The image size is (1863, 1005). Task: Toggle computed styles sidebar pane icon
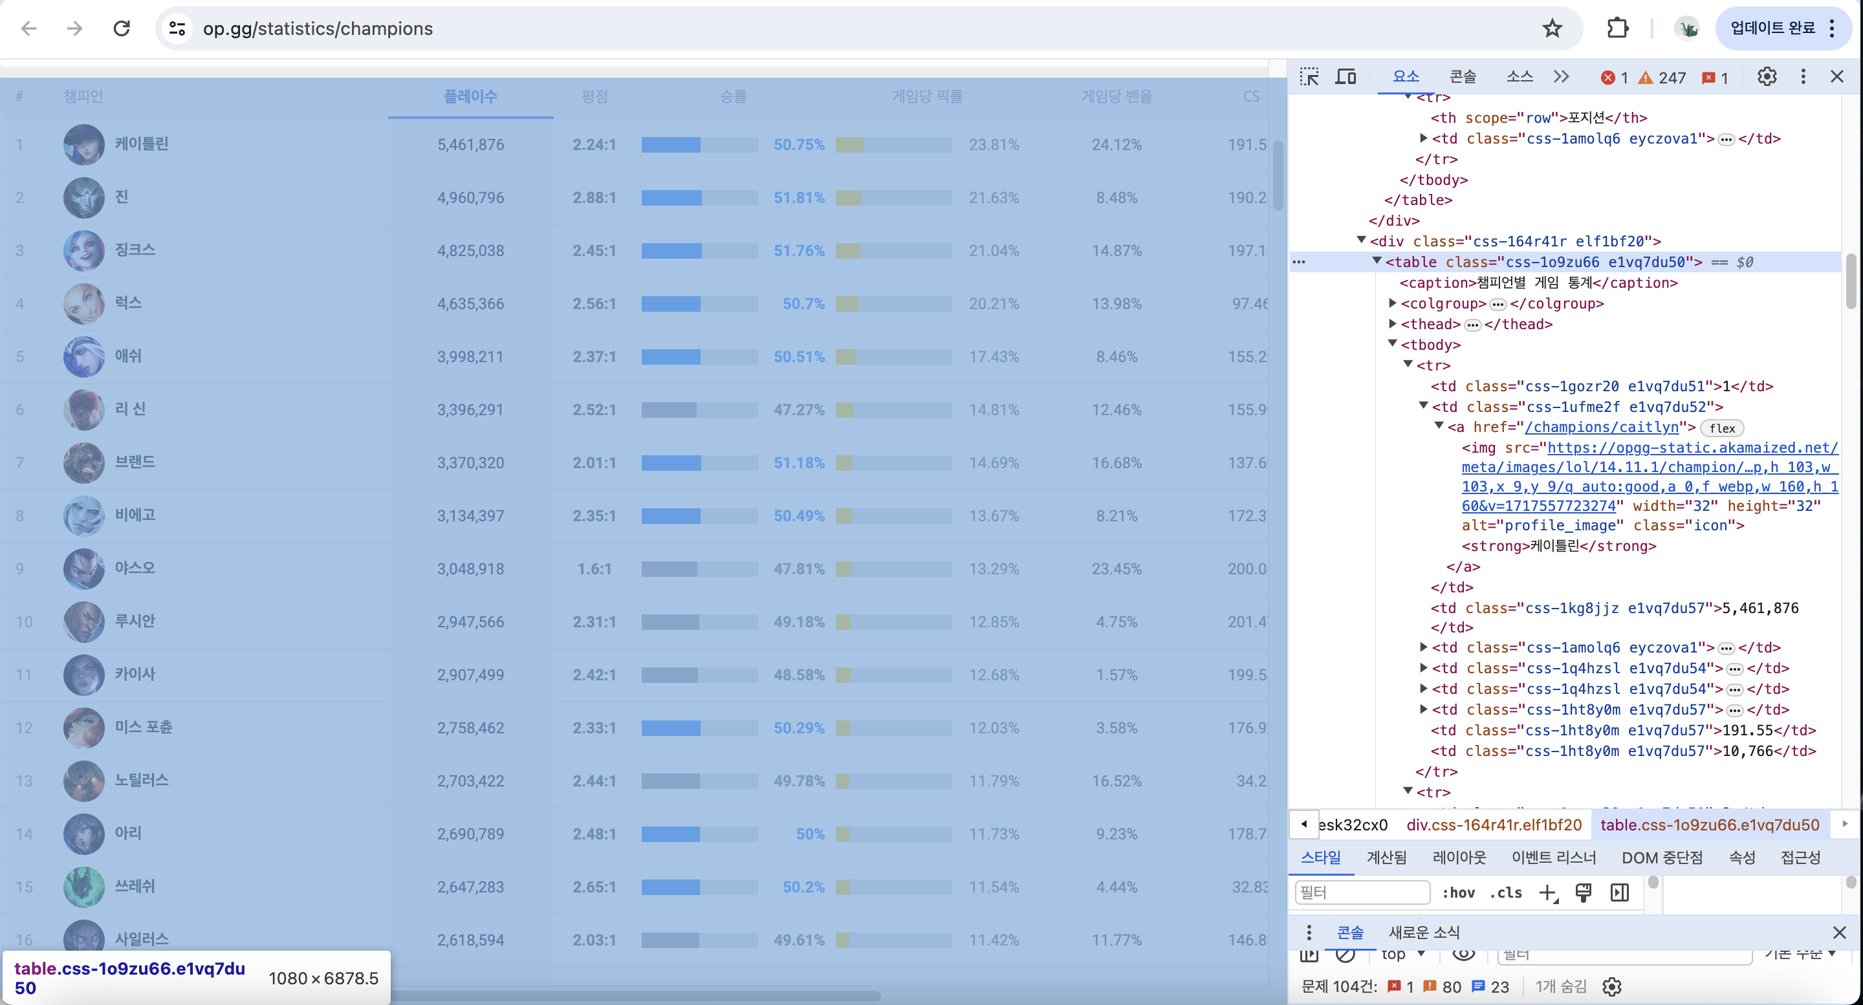[x=1619, y=893]
